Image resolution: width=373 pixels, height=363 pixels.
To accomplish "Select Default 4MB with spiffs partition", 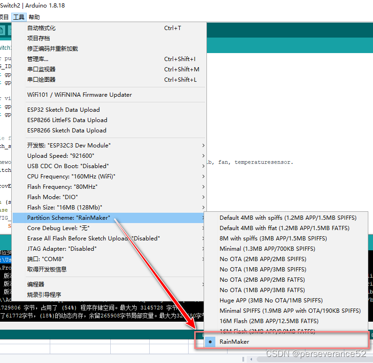I will pyautogui.click(x=286, y=218).
